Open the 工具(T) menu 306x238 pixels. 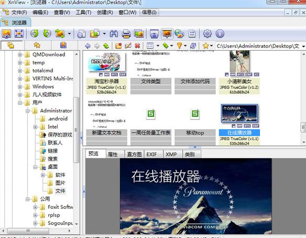click(x=83, y=13)
